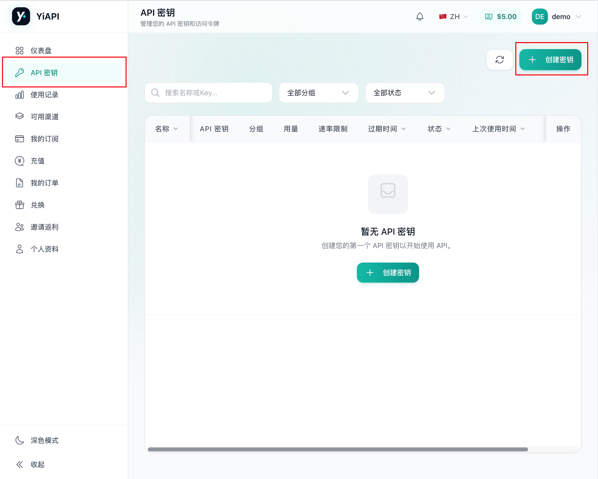Go to 充值 page
598x479 pixels.
coord(64,161)
